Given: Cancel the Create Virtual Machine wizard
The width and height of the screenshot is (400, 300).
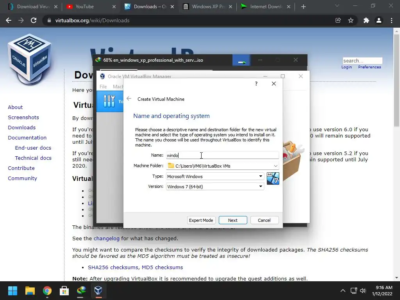Looking at the screenshot, I should coord(264,220).
